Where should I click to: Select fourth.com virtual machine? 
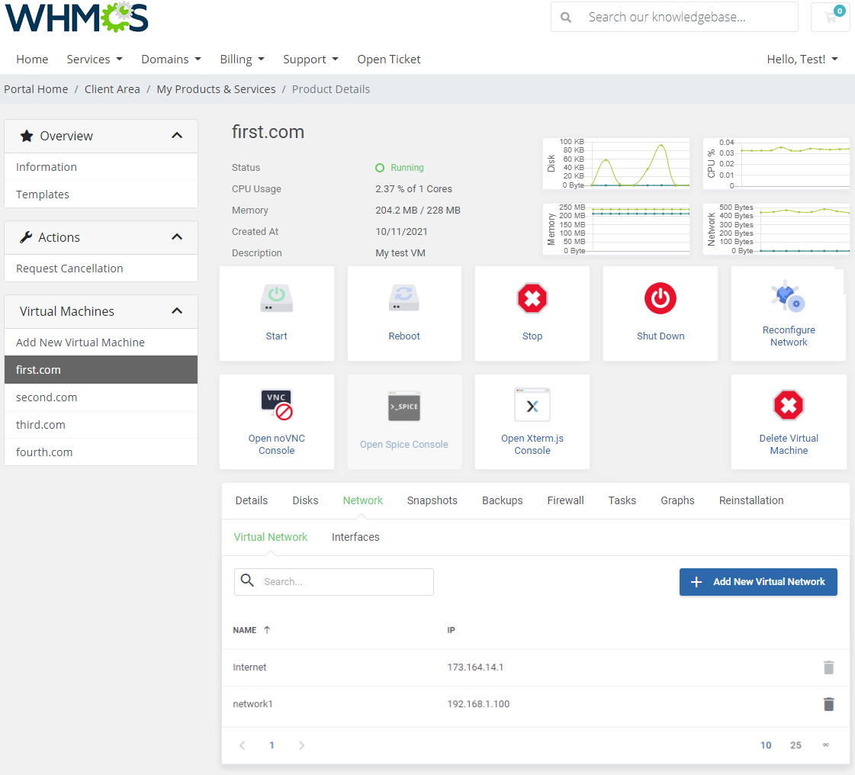101,452
